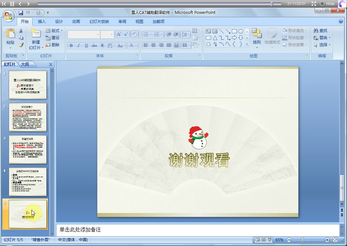Image resolution: width=347 pixels, height=246 pixels.
Task: Open the Paragraph dialog launcher
Action: click(x=199, y=55)
